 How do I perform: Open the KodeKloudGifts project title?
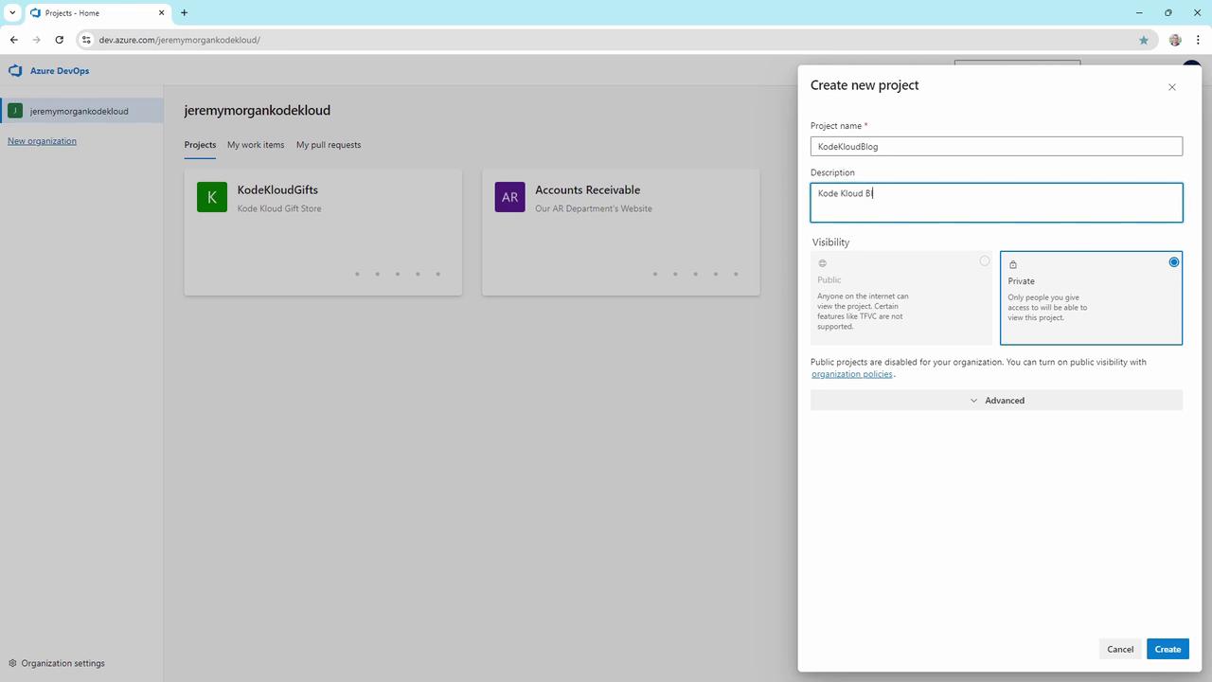[x=277, y=189]
